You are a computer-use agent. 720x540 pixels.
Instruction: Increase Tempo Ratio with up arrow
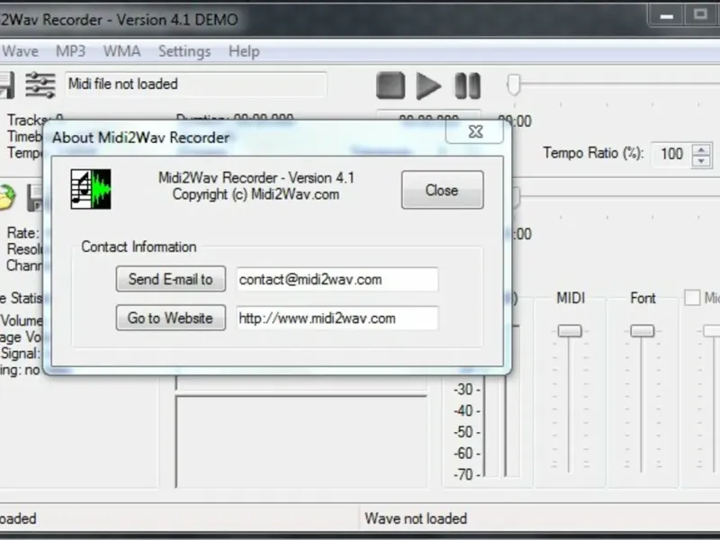click(701, 149)
